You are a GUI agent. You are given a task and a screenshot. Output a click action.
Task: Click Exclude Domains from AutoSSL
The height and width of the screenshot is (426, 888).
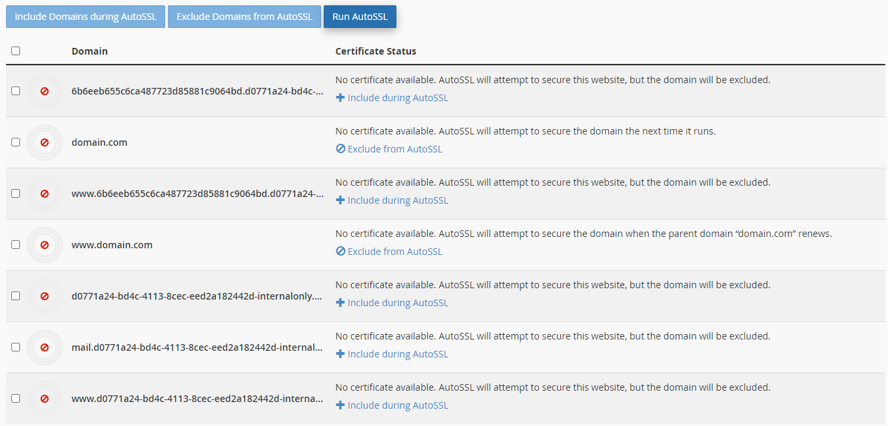tap(244, 16)
